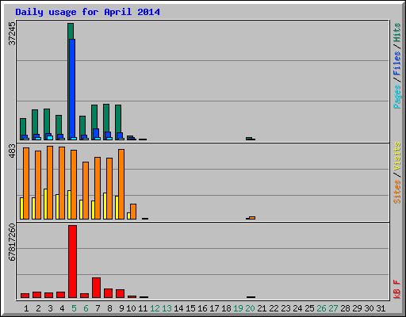Click the green day label 20
The width and height of the screenshot is (406, 317).
point(250,308)
